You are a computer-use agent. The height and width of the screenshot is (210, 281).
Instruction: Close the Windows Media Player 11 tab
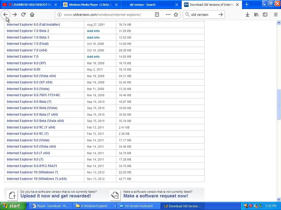point(116,5)
